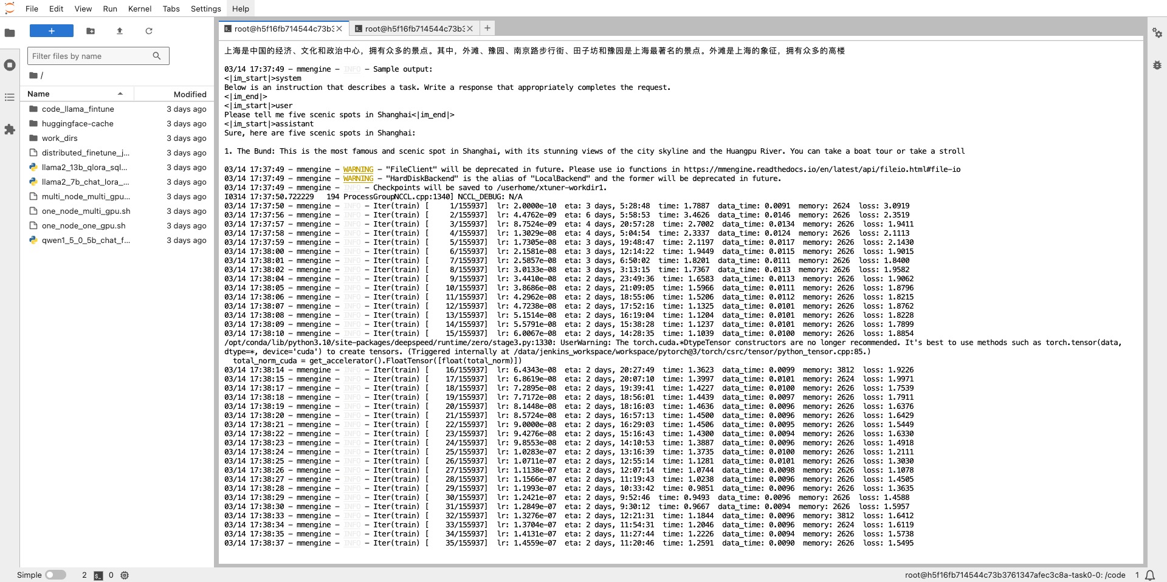Toggle Simple mode switch
The width and height of the screenshot is (1167, 582).
pos(55,575)
